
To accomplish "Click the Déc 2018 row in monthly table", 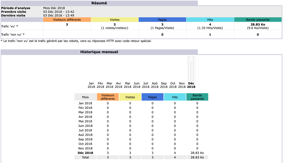I will [85, 153].
